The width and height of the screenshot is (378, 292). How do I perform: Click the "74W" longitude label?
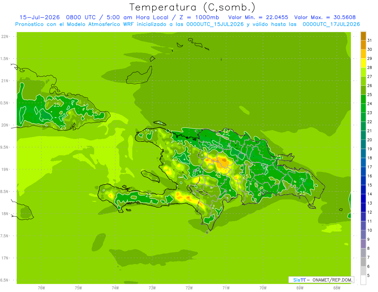(x=115, y=288)
